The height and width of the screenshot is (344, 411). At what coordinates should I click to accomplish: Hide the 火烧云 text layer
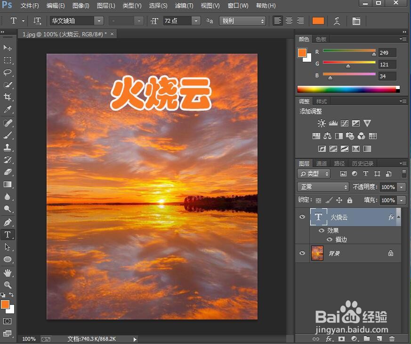pos(302,217)
